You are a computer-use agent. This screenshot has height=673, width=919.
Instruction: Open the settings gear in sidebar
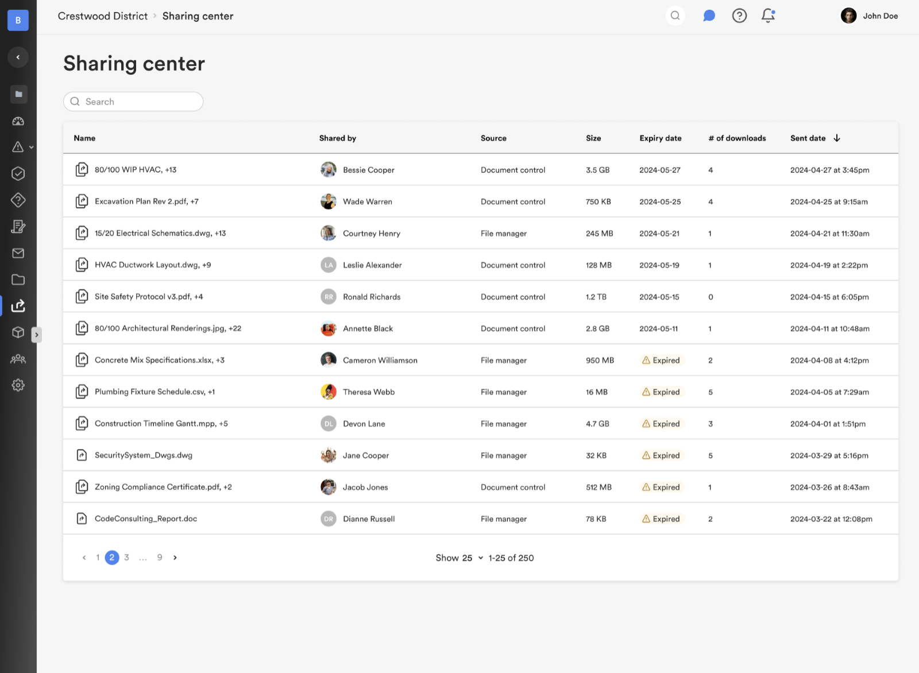(x=18, y=385)
